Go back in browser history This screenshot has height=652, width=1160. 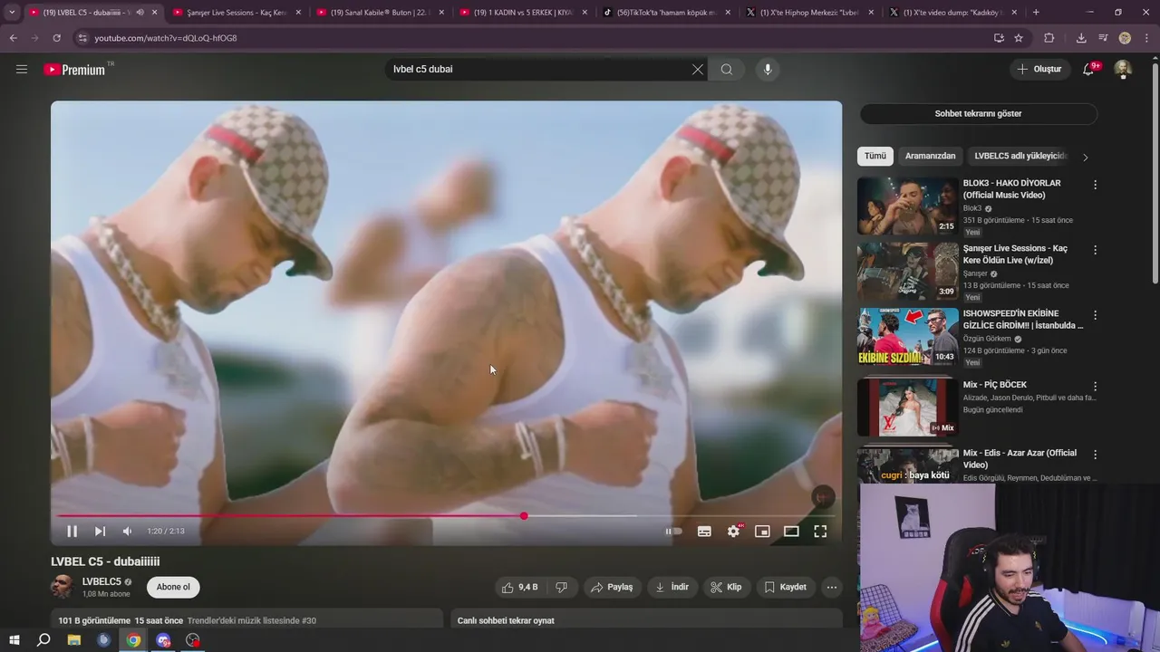click(x=13, y=38)
